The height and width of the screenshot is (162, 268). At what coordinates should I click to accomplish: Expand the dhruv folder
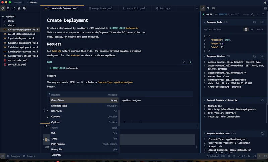pyautogui.click(x=5, y=21)
